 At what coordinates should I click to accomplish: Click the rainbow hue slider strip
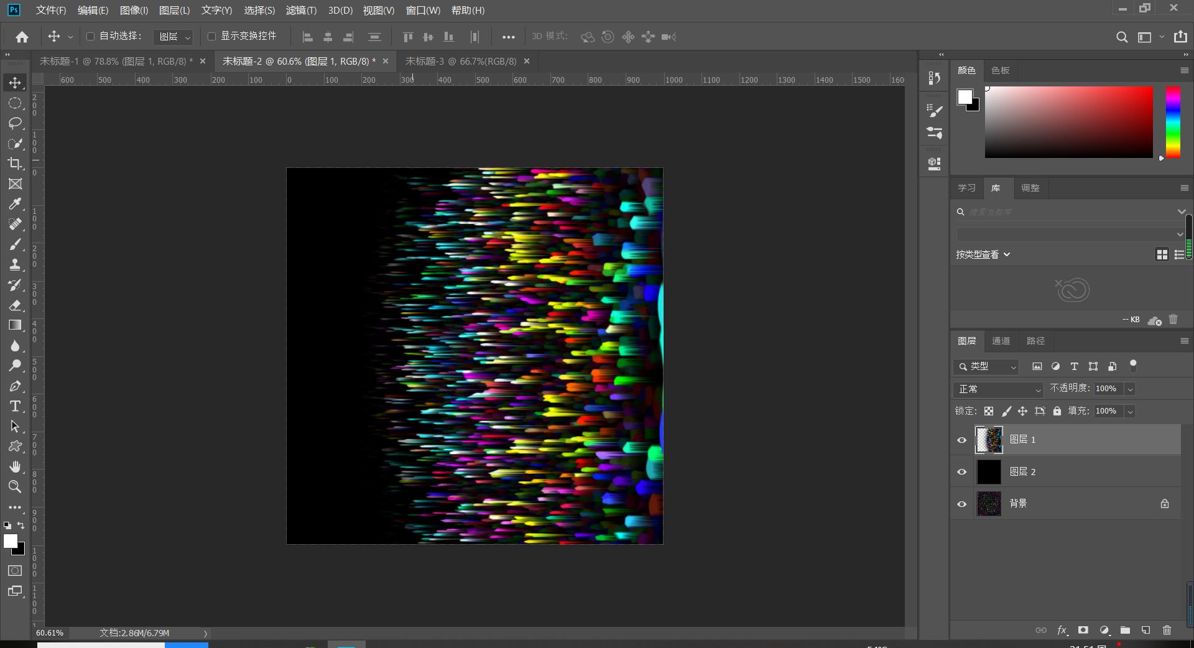click(1173, 122)
